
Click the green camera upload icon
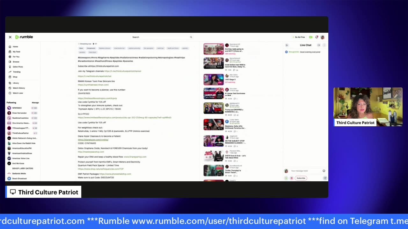(x=311, y=37)
